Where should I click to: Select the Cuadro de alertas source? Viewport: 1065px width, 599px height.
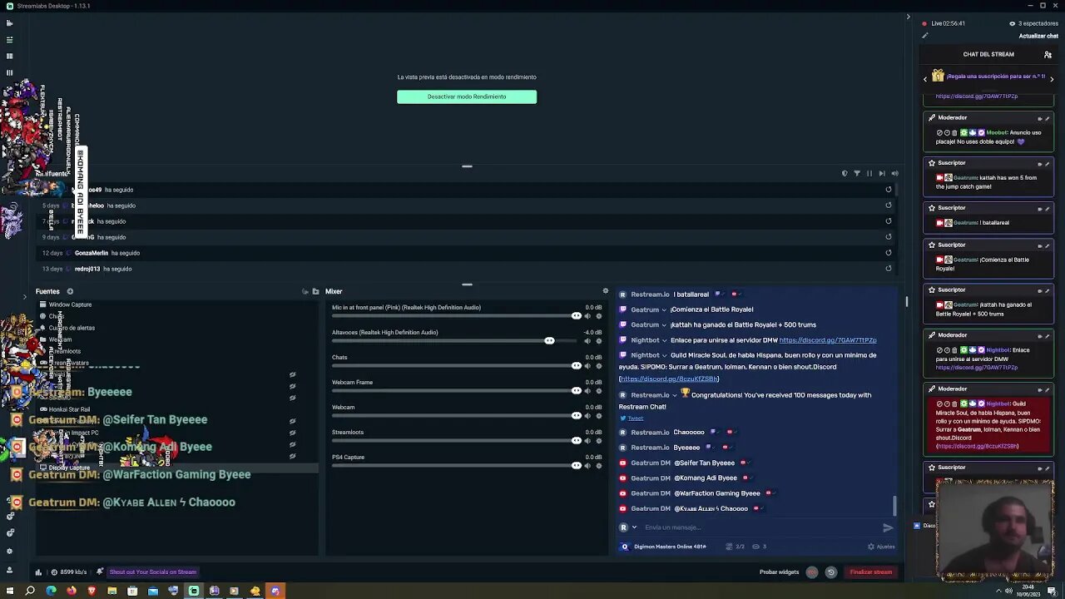[x=72, y=328]
